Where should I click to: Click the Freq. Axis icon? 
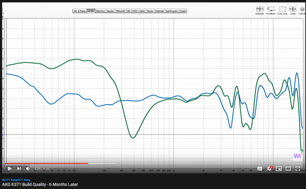tap(282, 10)
